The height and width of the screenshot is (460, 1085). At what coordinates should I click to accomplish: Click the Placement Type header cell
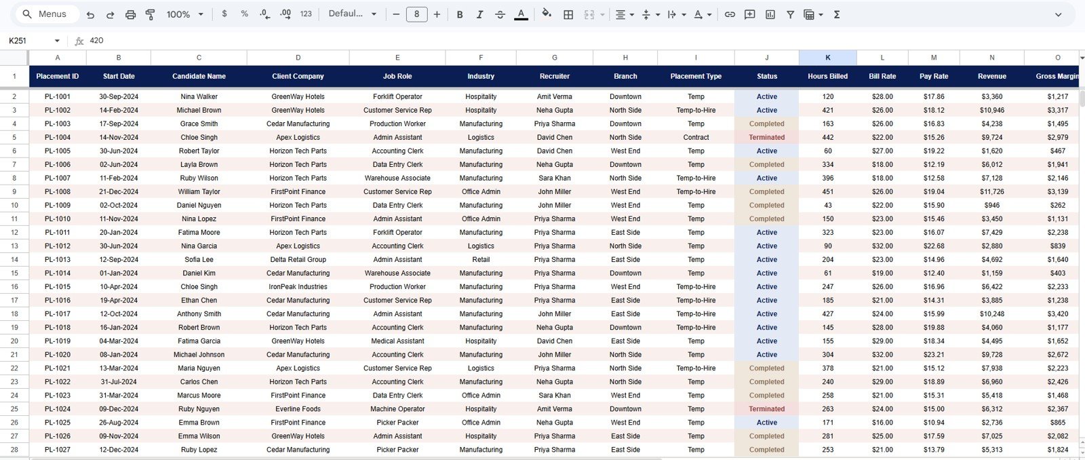(696, 76)
